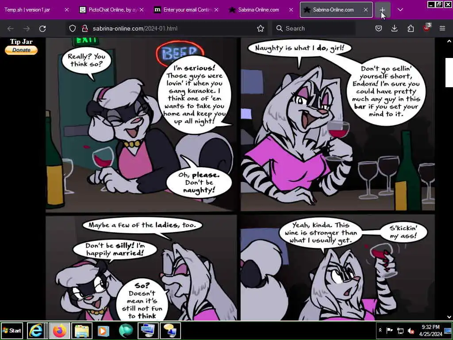Viewport: 453px width, 340px height.
Task: Show the site connection security lock info
Action: click(85, 28)
